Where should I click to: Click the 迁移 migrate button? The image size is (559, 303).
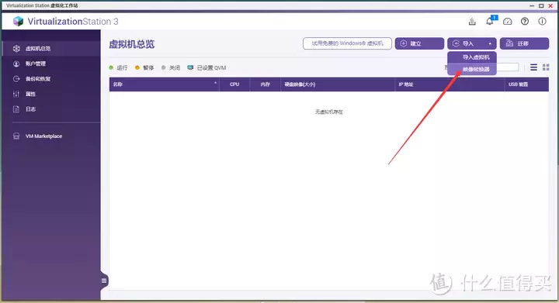coord(524,43)
